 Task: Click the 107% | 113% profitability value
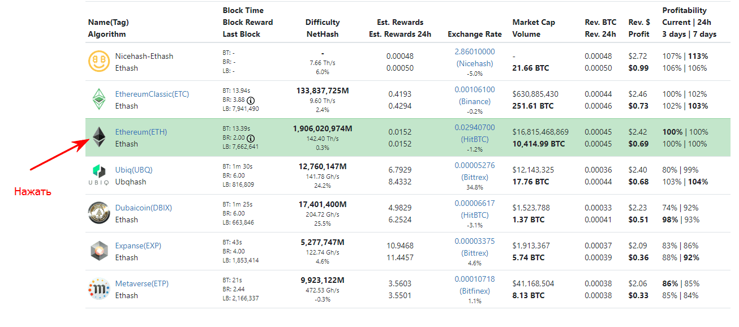click(x=685, y=56)
